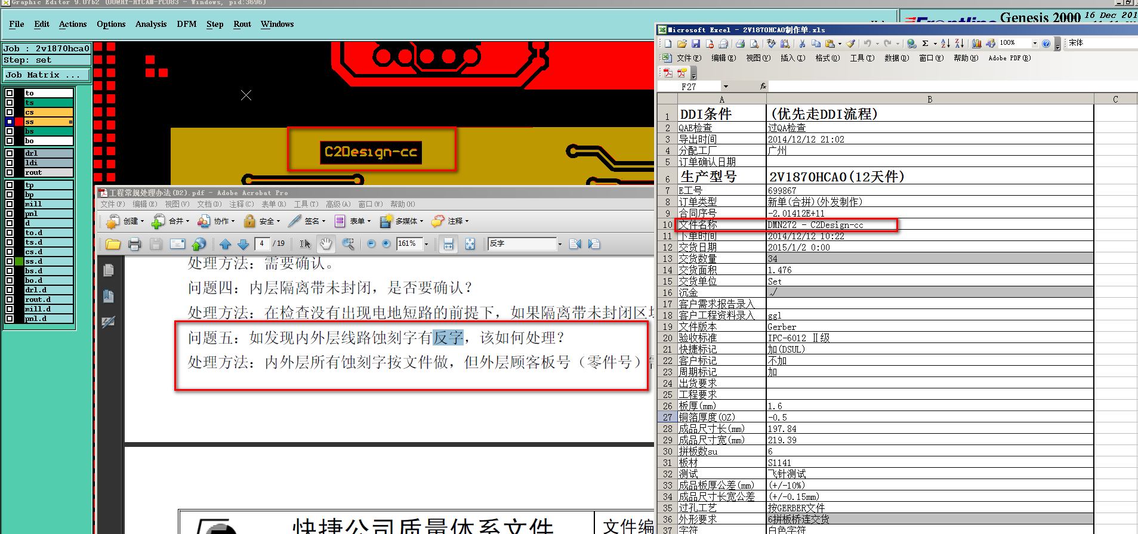Toggle checkbox for layer to
The height and width of the screenshot is (534, 1138).
[x=10, y=93]
